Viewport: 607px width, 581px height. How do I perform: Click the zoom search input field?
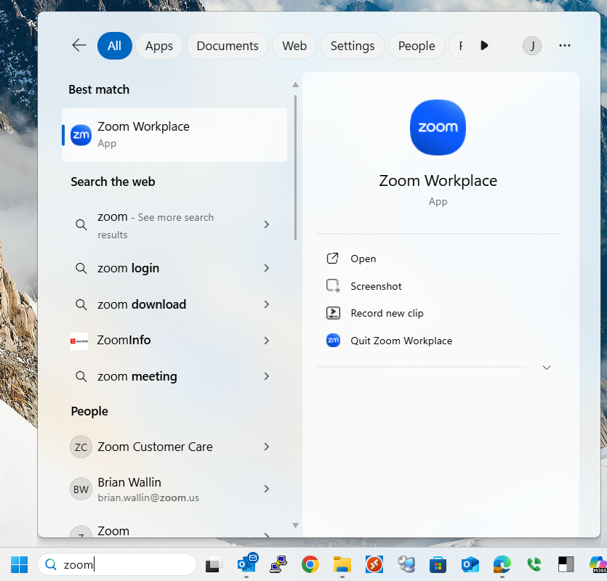116,564
